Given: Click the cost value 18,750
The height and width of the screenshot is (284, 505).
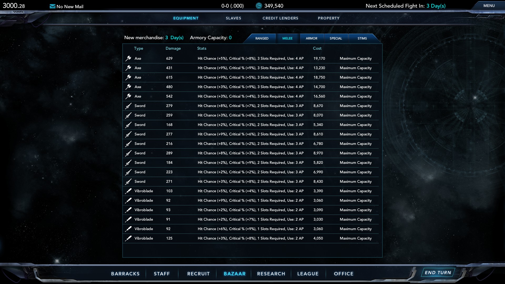Looking at the screenshot, I should point(319,77).
